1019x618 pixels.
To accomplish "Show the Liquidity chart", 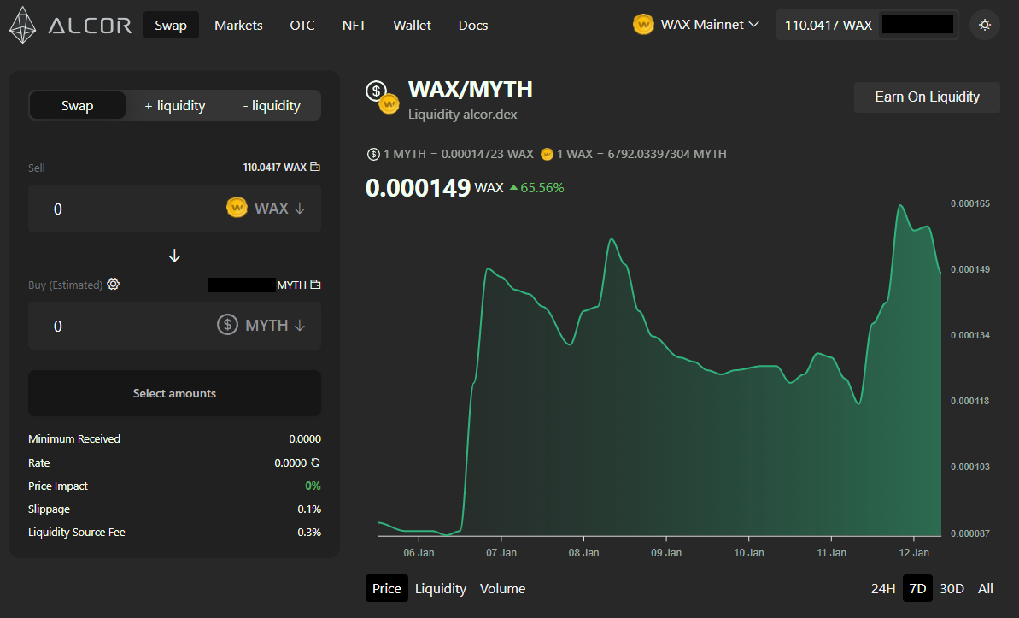I will click(441, 588).
